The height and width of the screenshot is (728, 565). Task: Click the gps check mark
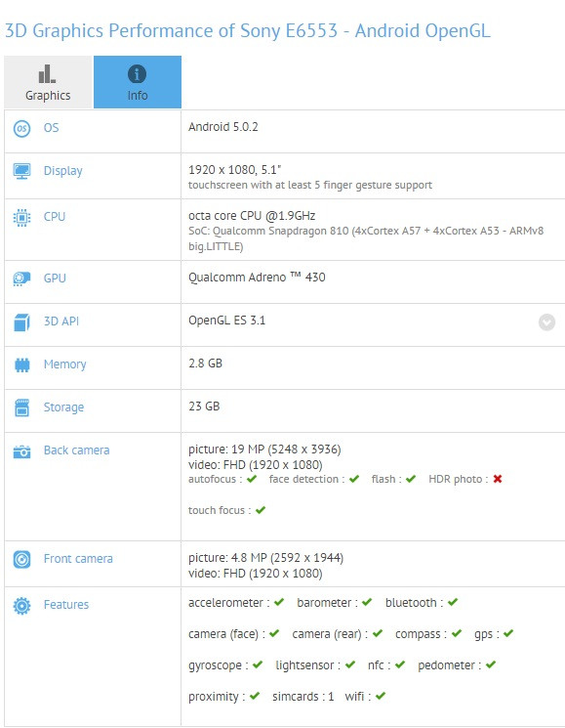click(x=508, y=633)
